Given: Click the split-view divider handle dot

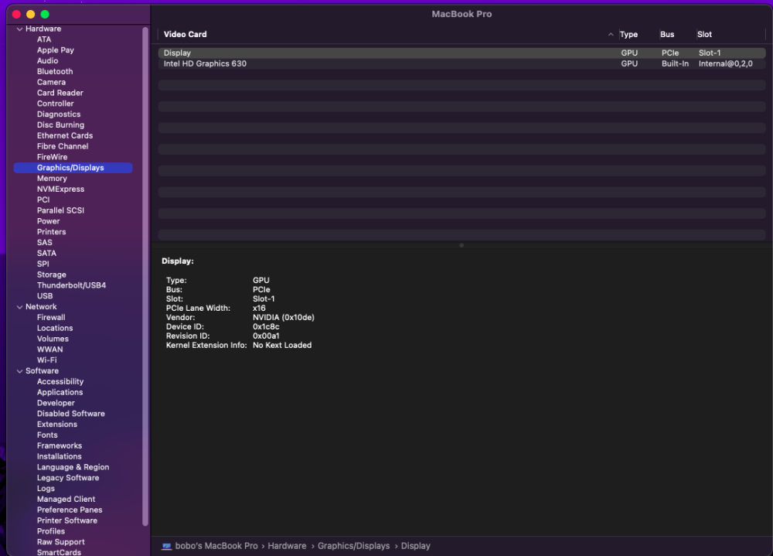Looking at the screenshot, I should pyautogui.click(x=461, y=245).
